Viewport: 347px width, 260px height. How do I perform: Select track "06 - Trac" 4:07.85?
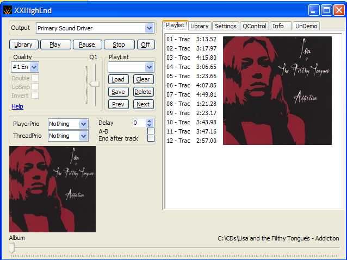click(191, 85)
